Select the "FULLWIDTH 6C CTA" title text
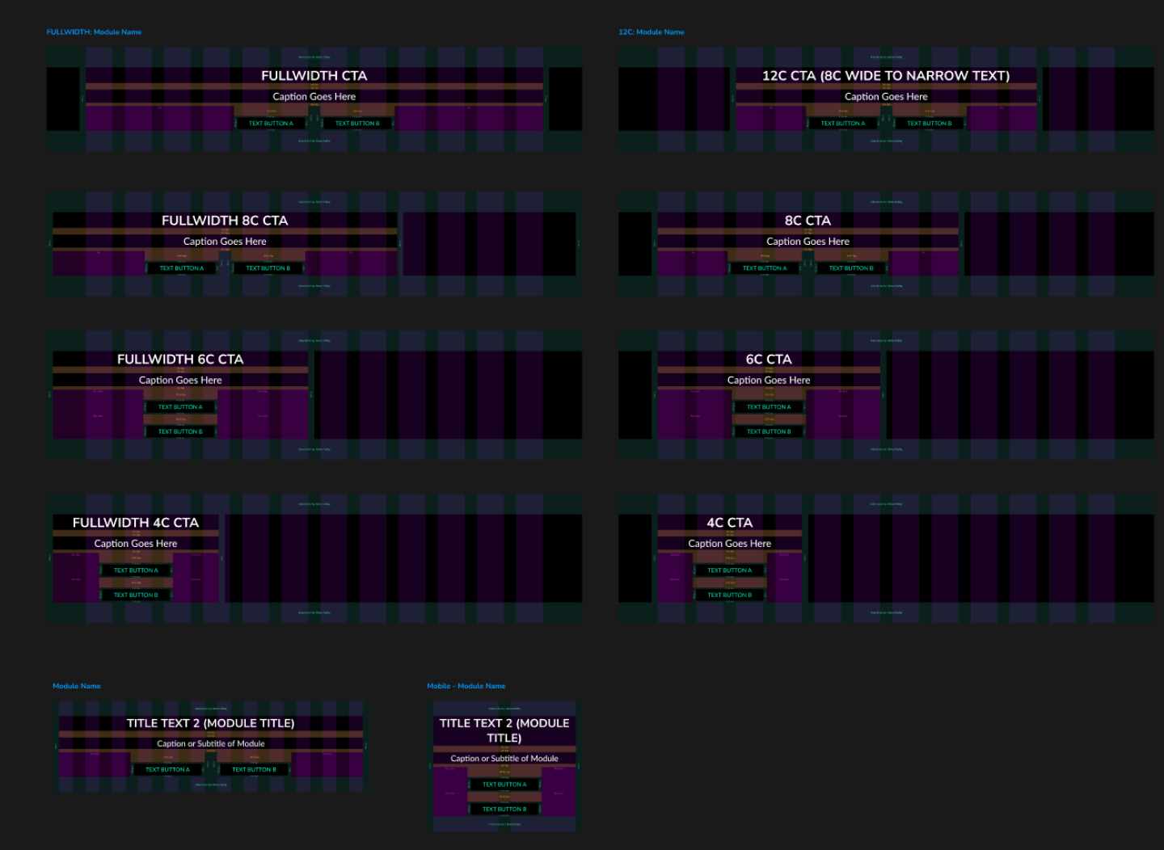This screenshot has height=850, width=1164. [180, 360]
